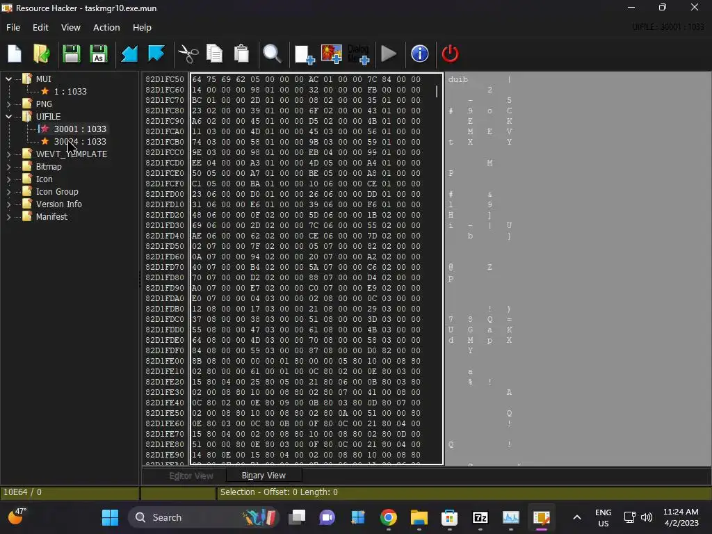Open the View menu
Image resolution: width=712 pixels, height=534 pixels.
71,27
